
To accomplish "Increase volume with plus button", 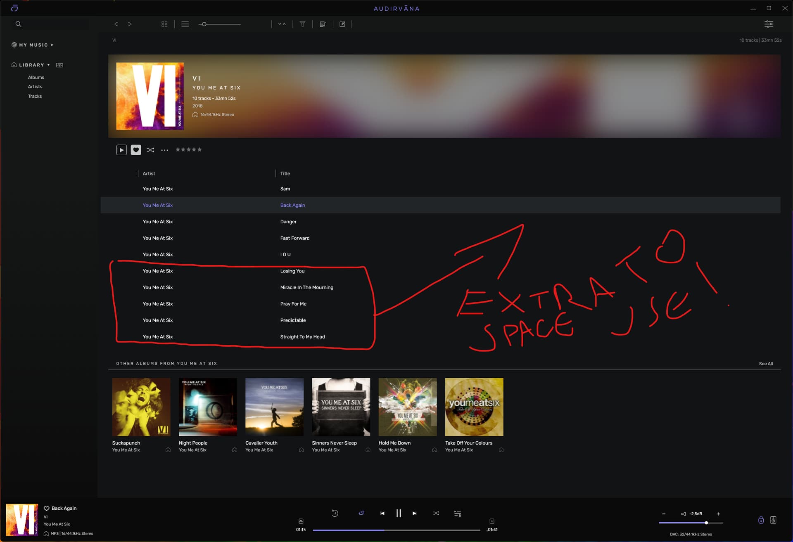I will (718, 514).
